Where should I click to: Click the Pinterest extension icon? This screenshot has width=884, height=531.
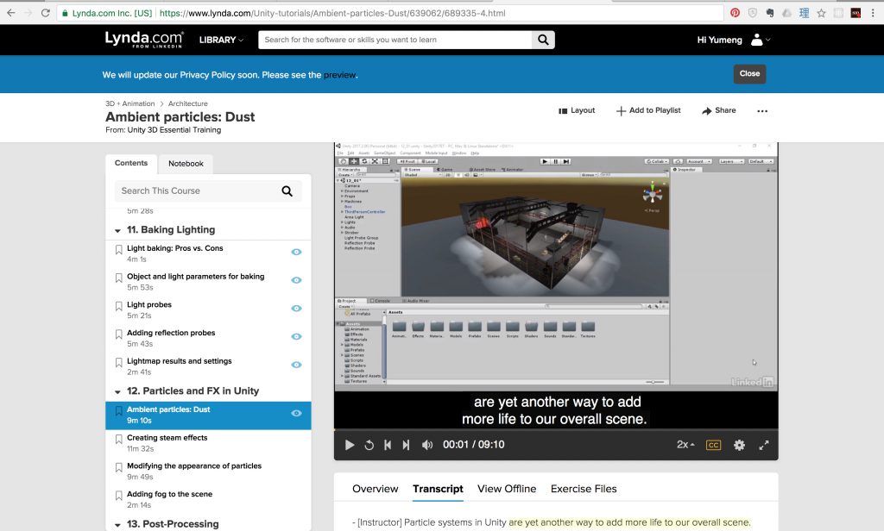(x=735, y=12)
